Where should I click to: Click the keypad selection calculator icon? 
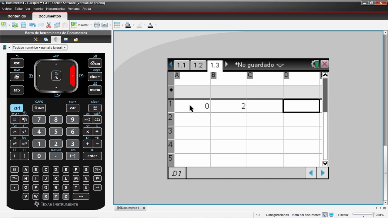pos(5,48)
